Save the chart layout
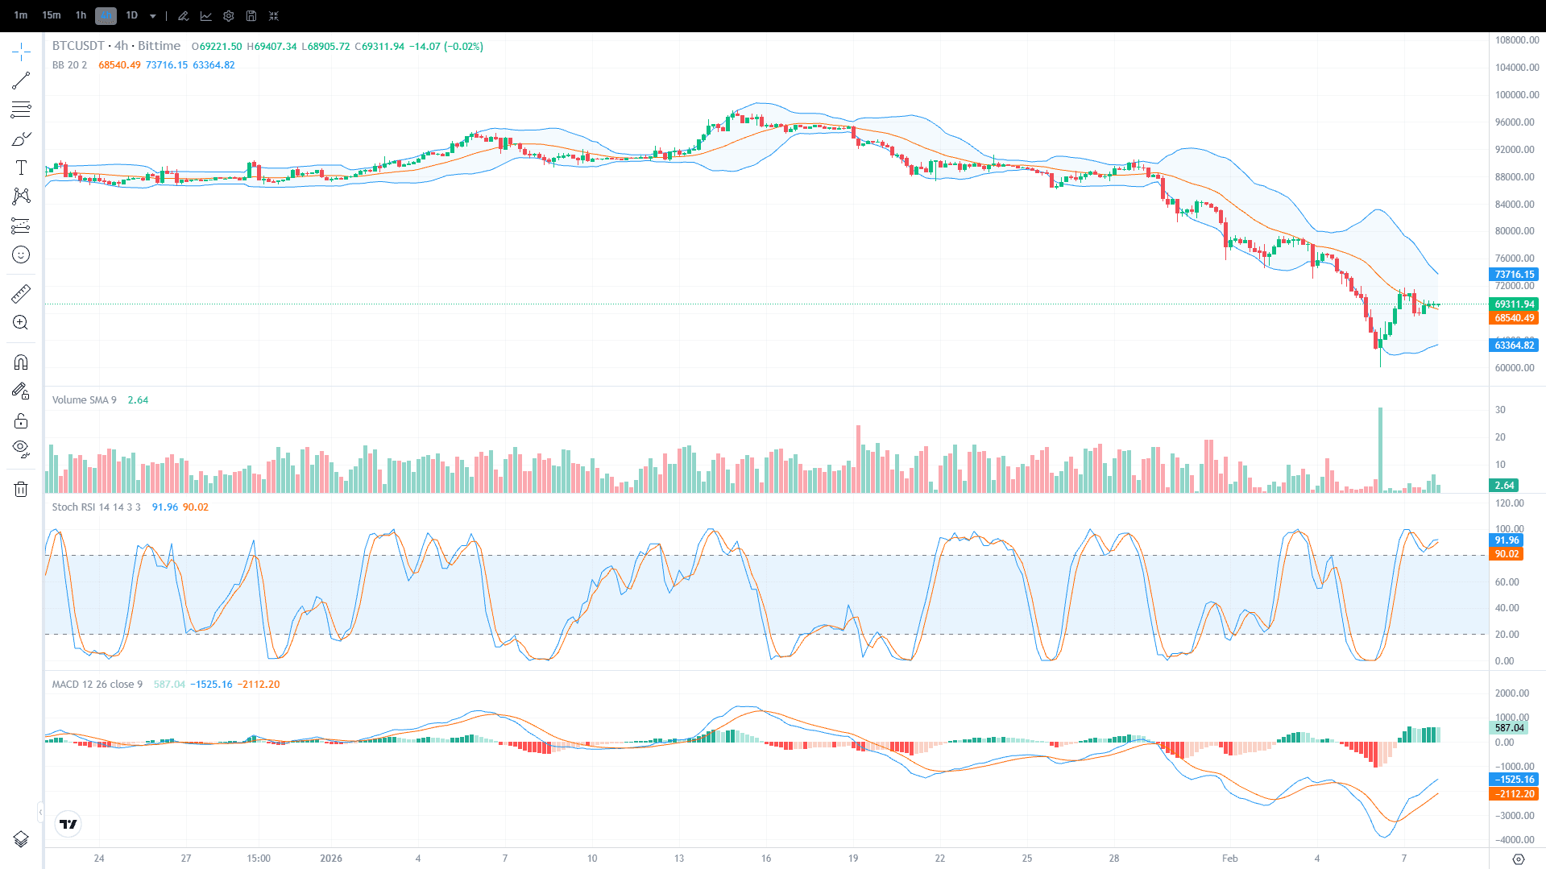Image resolution: width=1546 pixels, height=869 pixels. coord(251,15)
